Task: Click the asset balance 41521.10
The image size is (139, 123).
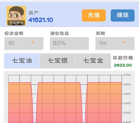Action: [41, 20]
